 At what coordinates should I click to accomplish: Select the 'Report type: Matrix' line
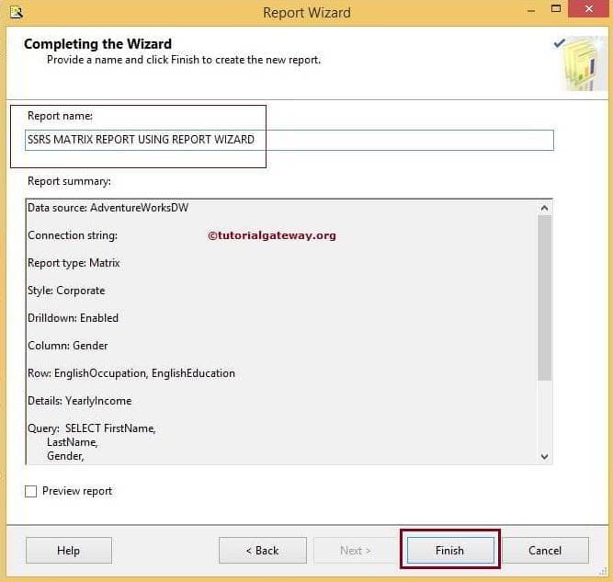click(x=74, y=263)
